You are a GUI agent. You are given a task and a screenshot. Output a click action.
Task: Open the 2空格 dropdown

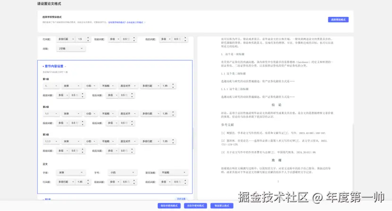(x=71, y=49)
